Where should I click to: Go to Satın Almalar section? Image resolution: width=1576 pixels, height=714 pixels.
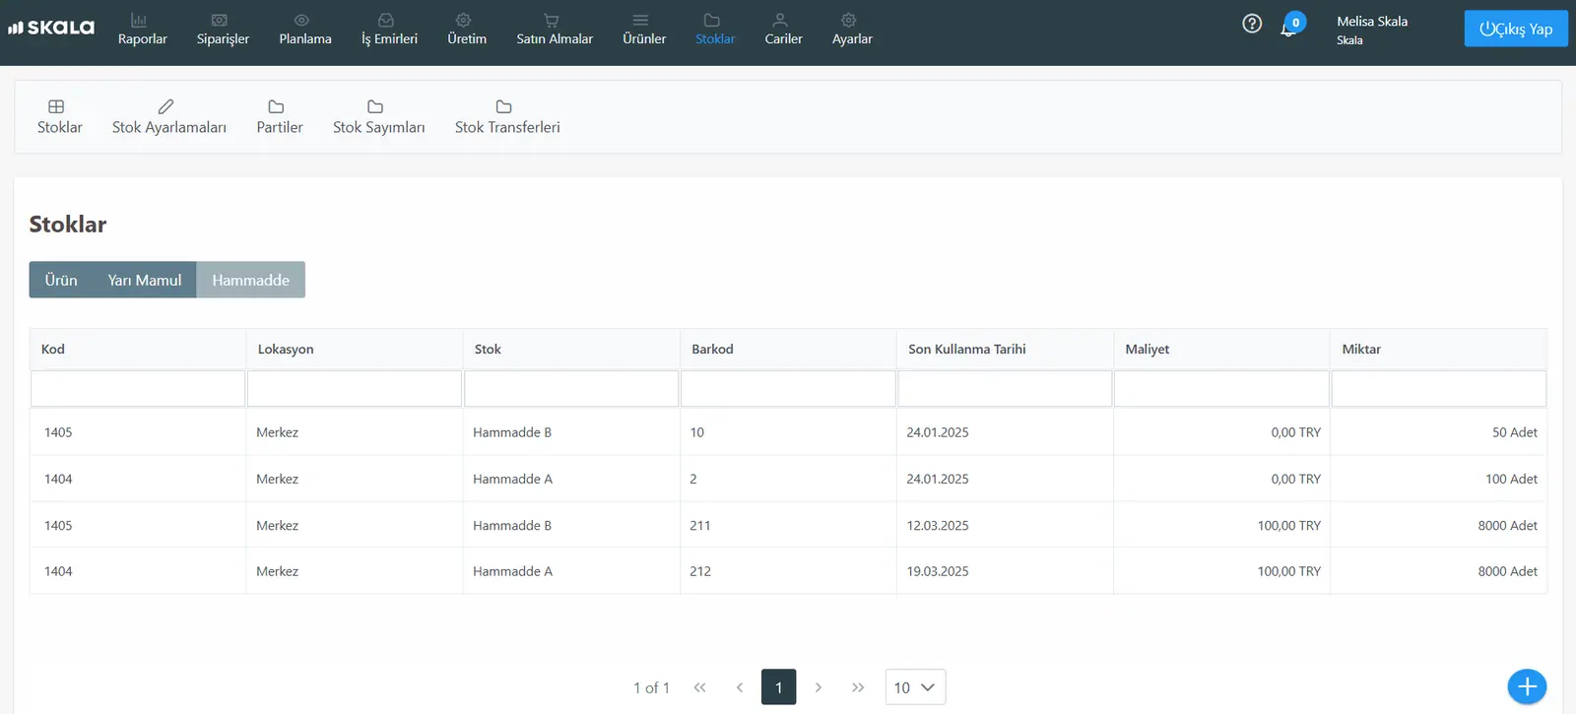coord(555,30)
